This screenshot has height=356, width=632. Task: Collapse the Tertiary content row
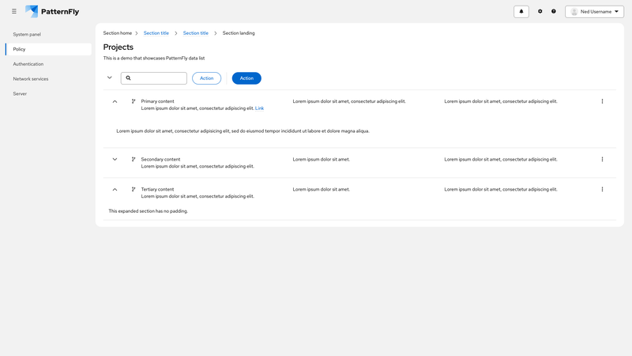pyautogui.click(x=115, y=189)
